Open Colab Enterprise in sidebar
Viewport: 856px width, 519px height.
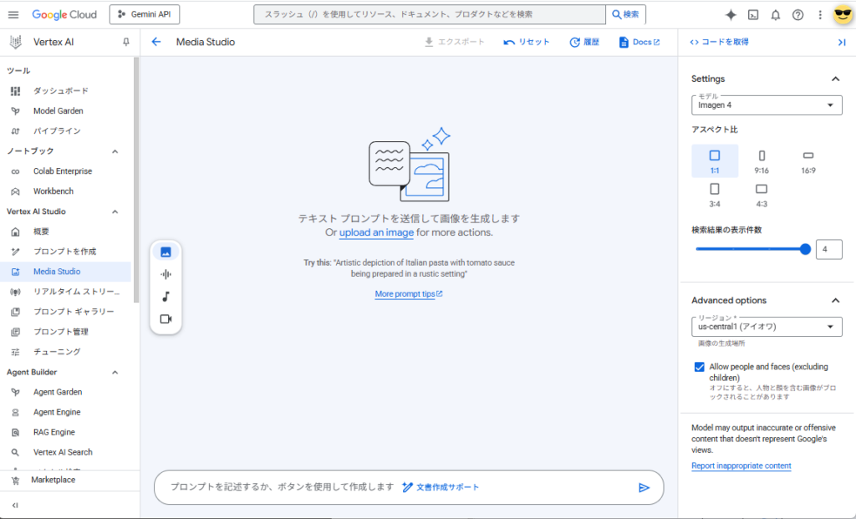[x=65, y=170]
